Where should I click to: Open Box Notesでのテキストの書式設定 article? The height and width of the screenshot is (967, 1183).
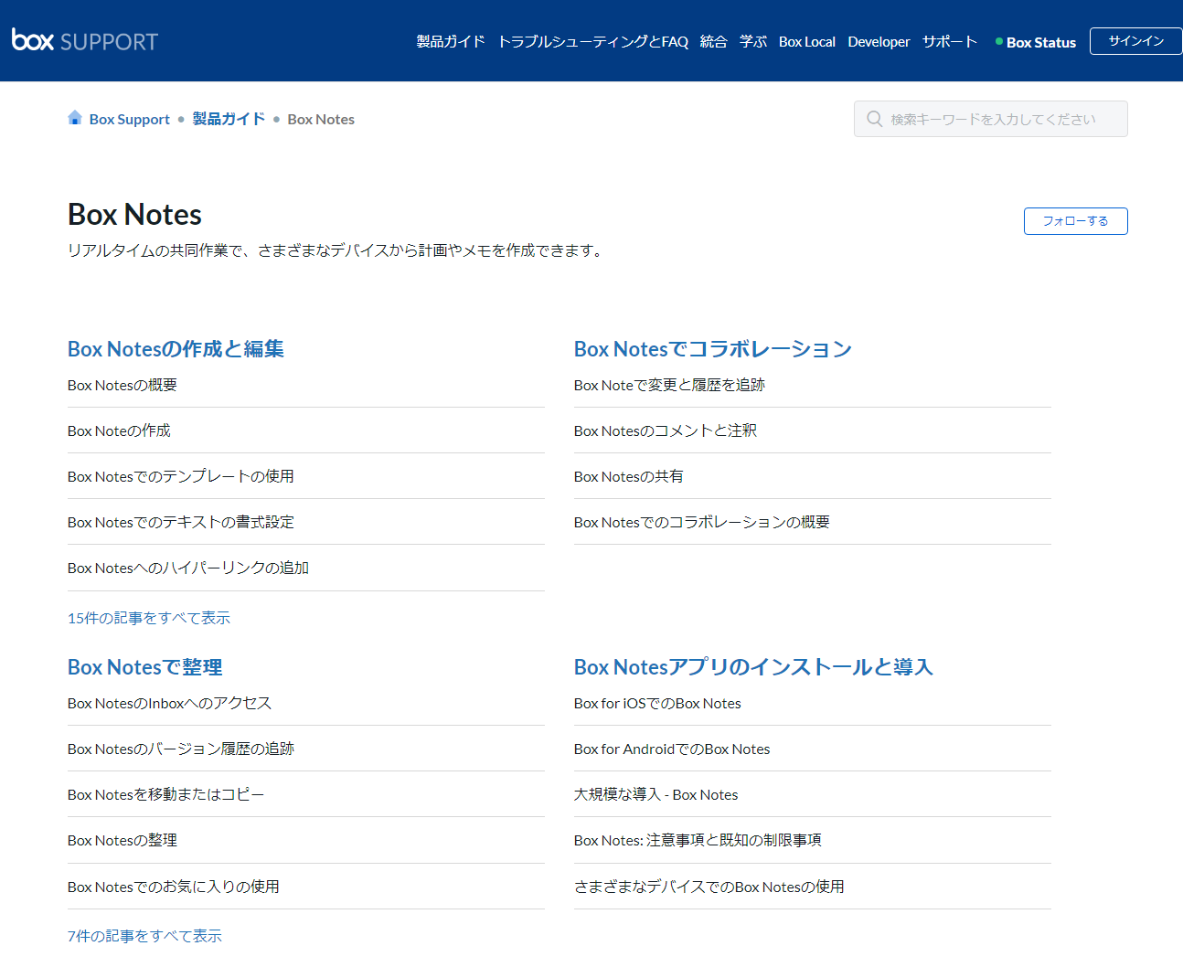[x=181, y=522]
